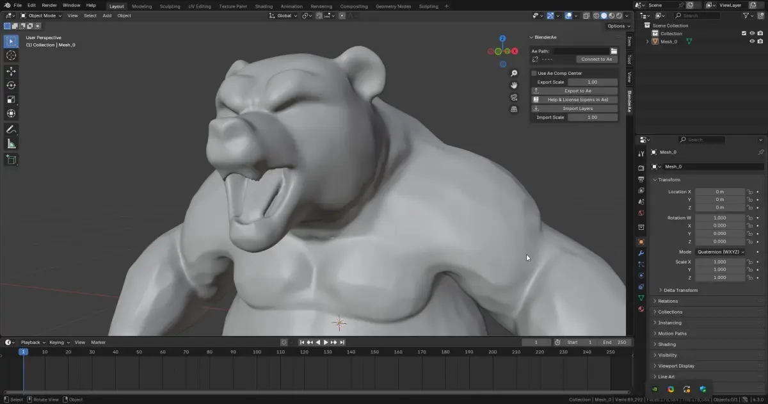
Task: Open the Output properties tab
Action: point(641,179)
